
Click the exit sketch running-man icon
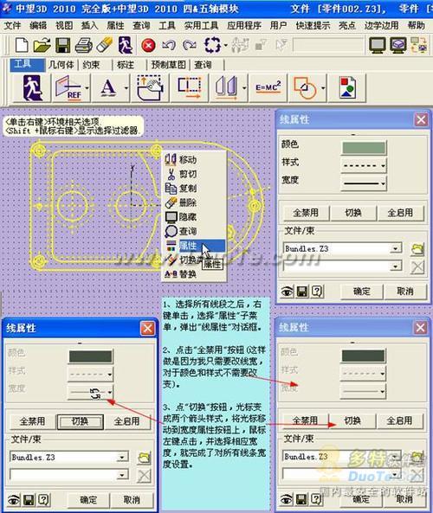pyautogui.click(x=32, y=87)
